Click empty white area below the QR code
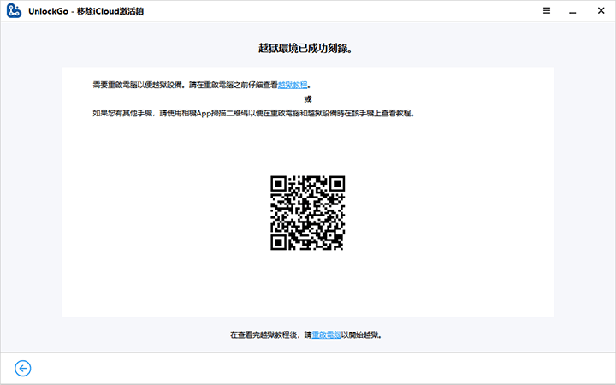Image resolution: width=616 pixels, height=385 pixels. click(x=307, y=282)
